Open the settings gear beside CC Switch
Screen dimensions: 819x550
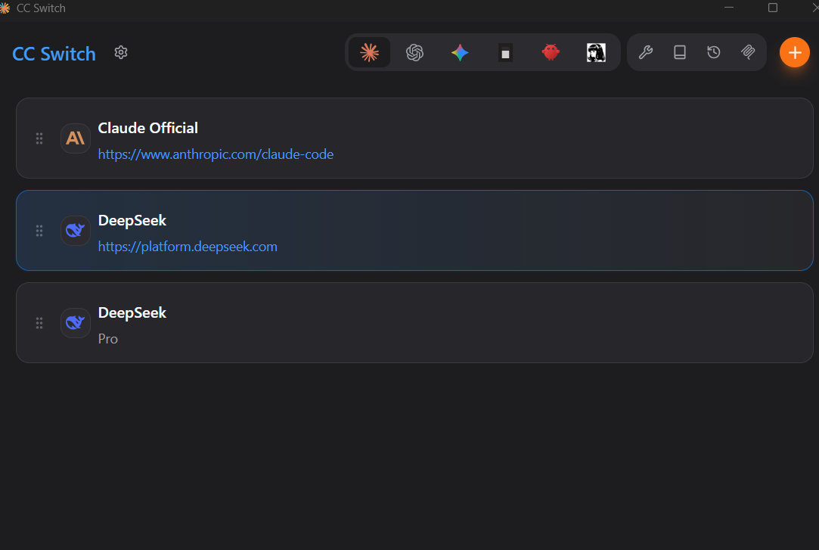[x=121, y=52]
